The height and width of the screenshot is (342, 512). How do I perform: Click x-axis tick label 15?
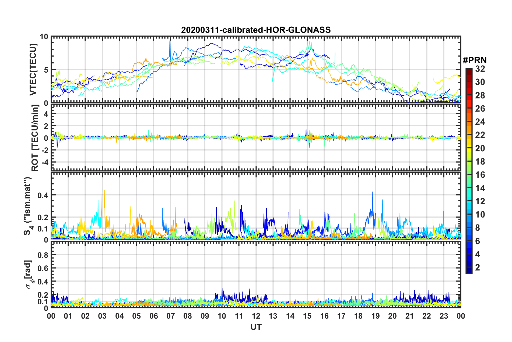point(307,316)
